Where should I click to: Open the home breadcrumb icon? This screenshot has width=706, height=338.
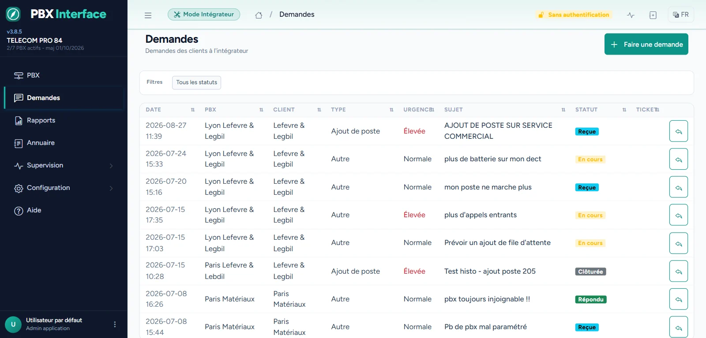[x=259, y=15]
